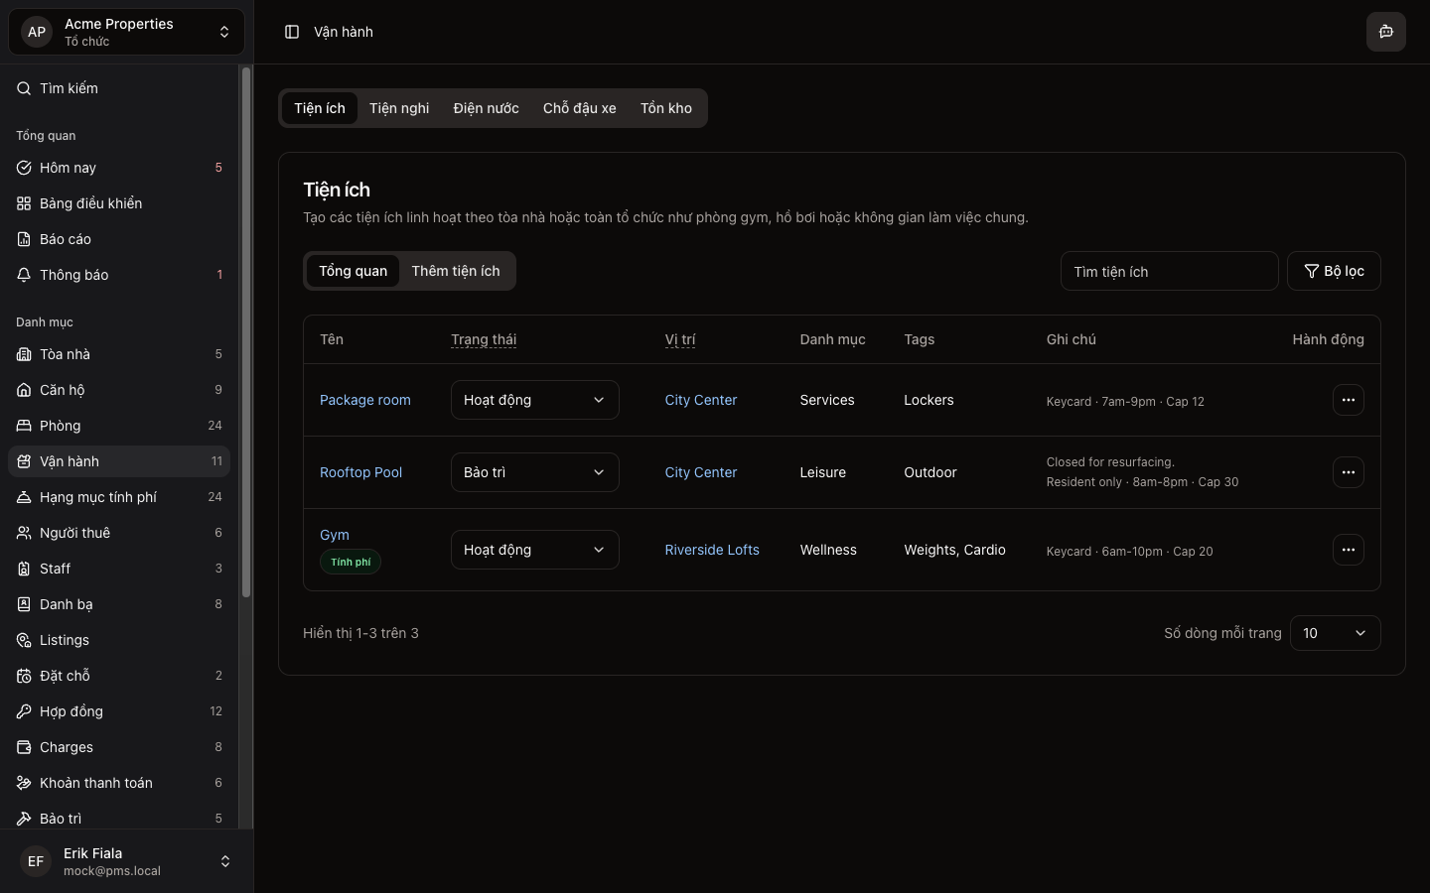Click the Bộ lọc filter button

tap(1333, 271)
